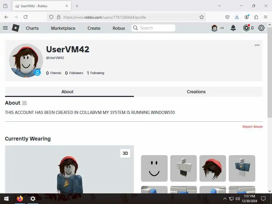Open the Windows Start menu
The image size is (272, 204).
[x=6, y=199]
